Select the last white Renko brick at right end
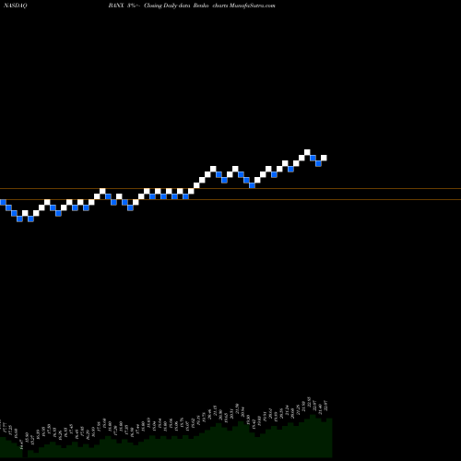The width and height of the screenshot is (461, 461). [x=324, y=158]
